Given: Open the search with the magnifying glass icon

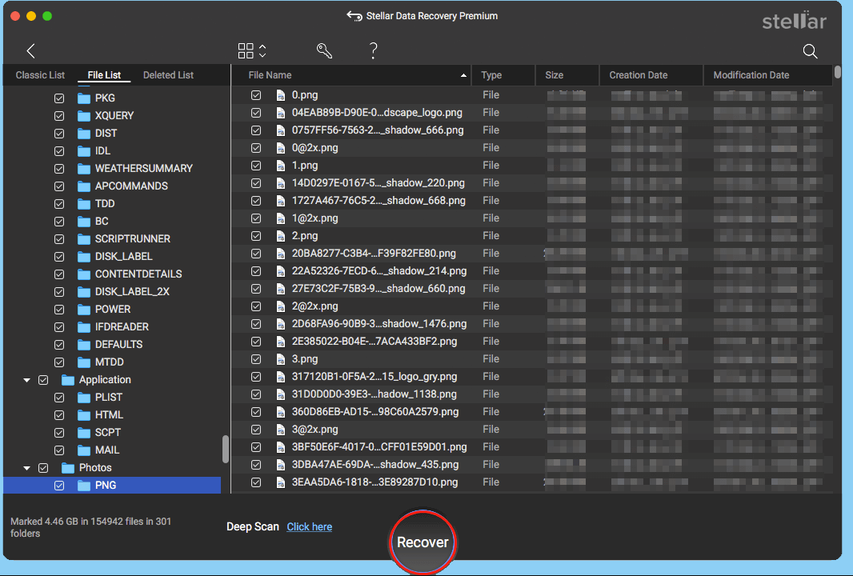Looking at the screenshot, I should [810, 50].
